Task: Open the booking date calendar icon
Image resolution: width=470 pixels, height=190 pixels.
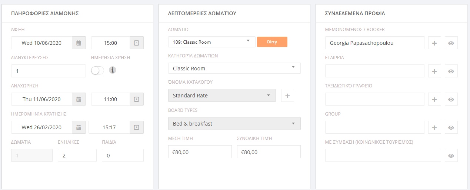Action: (79, 127)
